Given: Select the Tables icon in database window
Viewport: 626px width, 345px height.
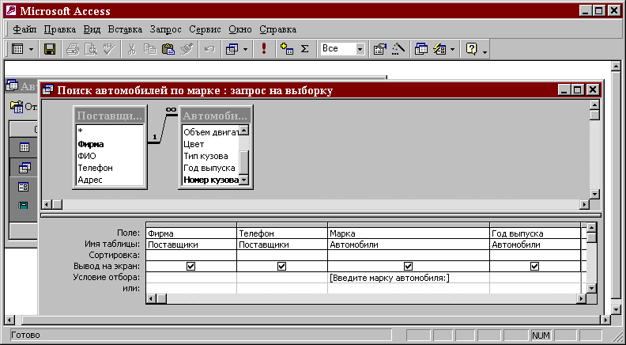Looking at the screenshot, I should click(x=24, y=147).
